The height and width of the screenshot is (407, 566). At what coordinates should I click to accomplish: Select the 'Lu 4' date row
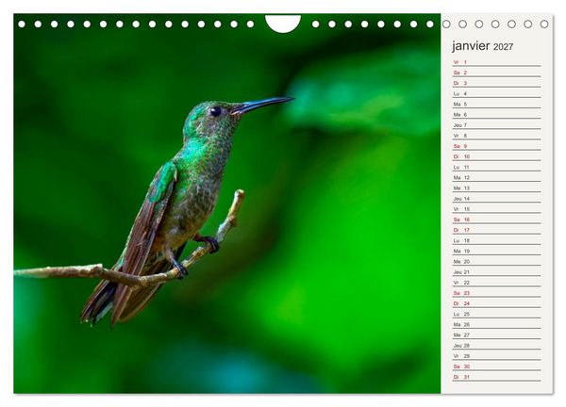pos(497,93)
